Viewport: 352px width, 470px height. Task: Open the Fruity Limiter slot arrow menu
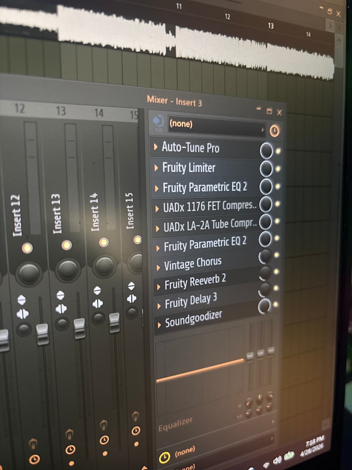pyautogui.click(x=156, y=168)
